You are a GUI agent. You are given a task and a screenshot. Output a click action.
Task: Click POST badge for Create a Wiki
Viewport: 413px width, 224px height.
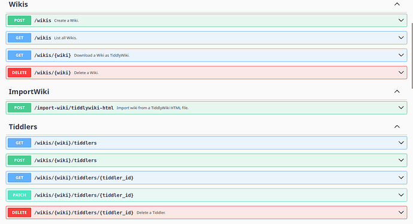point(20,20)
